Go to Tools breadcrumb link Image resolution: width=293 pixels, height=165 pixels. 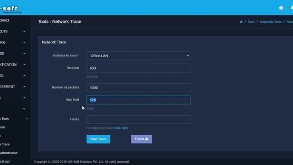coord(251,22)
